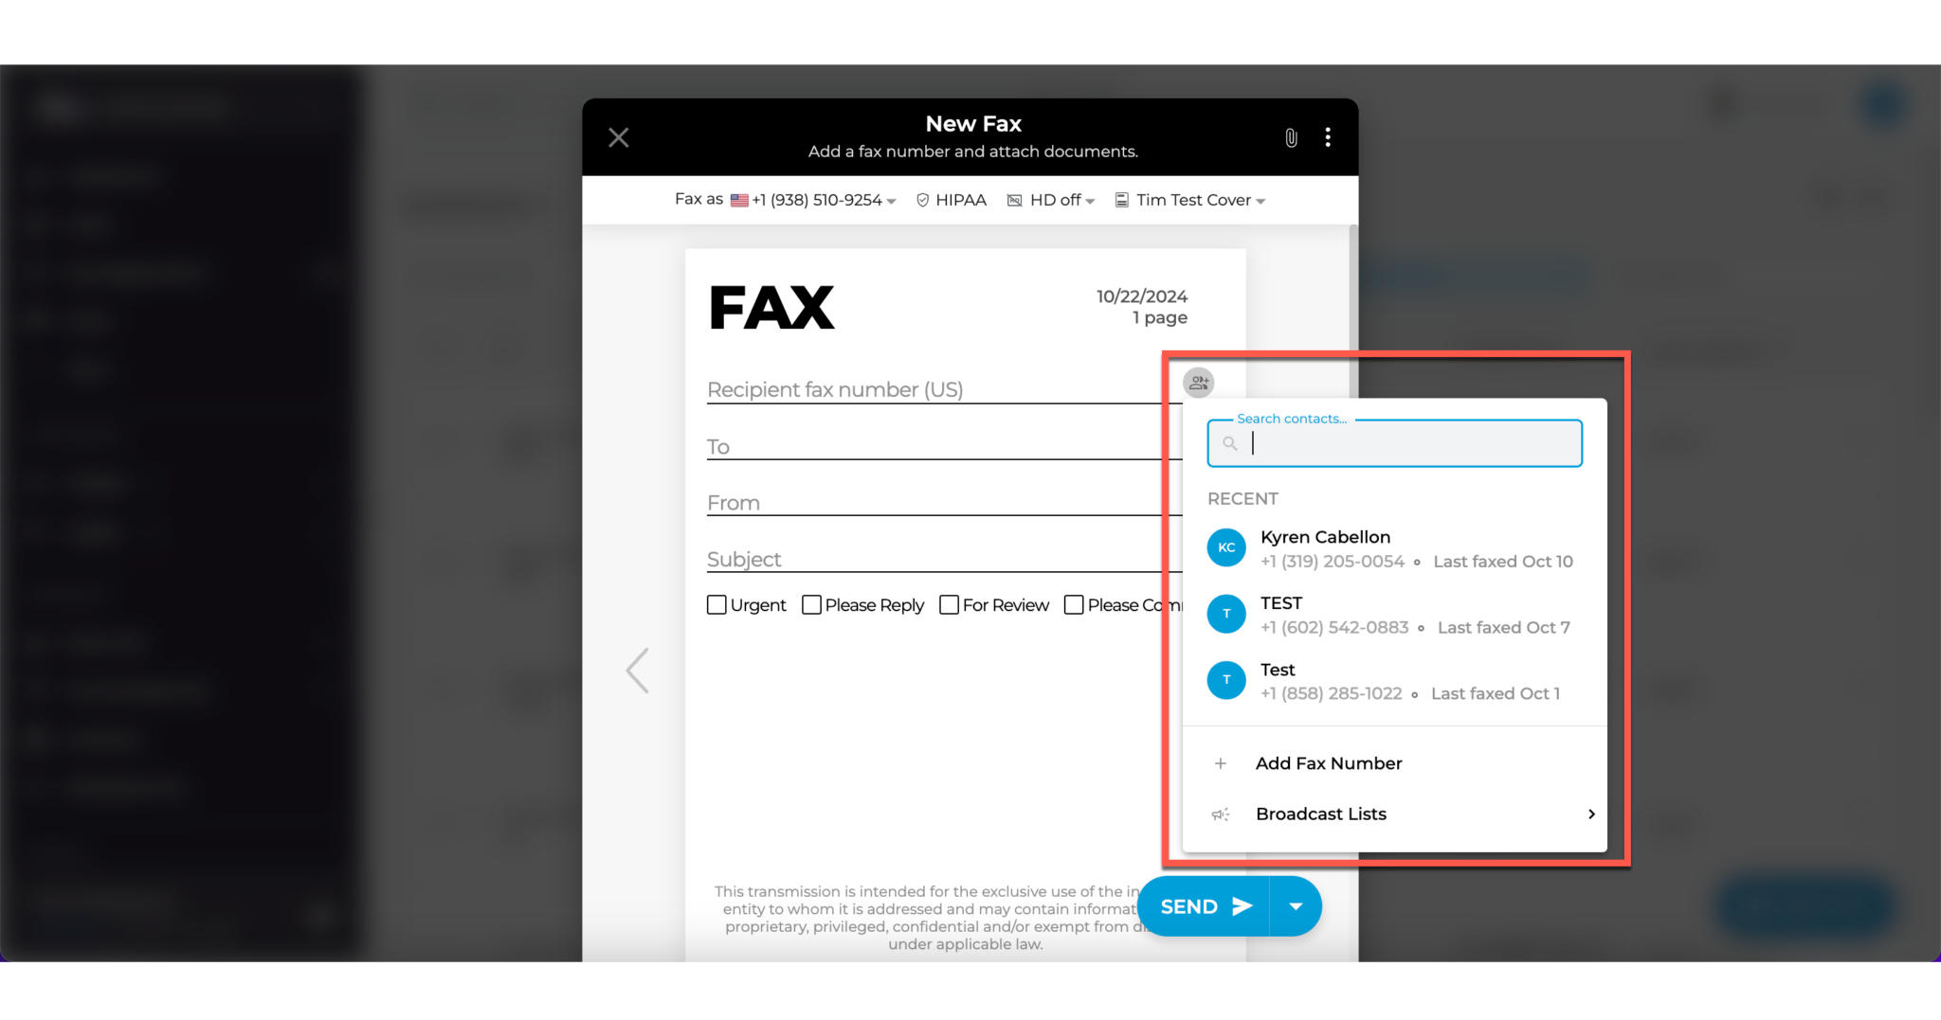Select the add new contact icon

tap(1198, 383)
